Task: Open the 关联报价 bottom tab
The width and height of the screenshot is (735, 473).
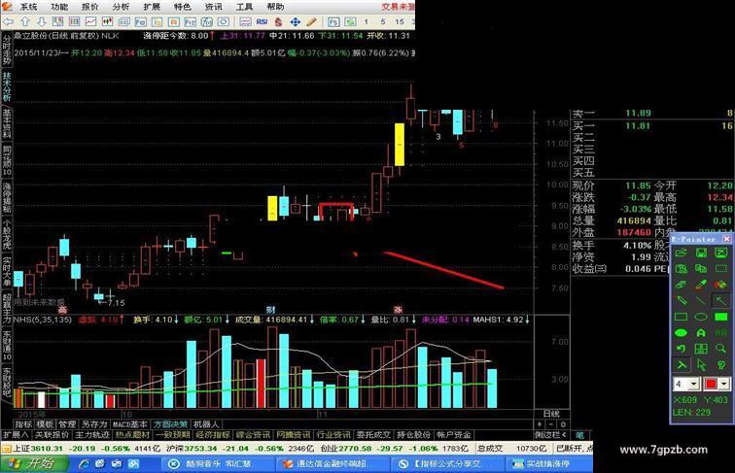Action: click(x=52, y=434)
